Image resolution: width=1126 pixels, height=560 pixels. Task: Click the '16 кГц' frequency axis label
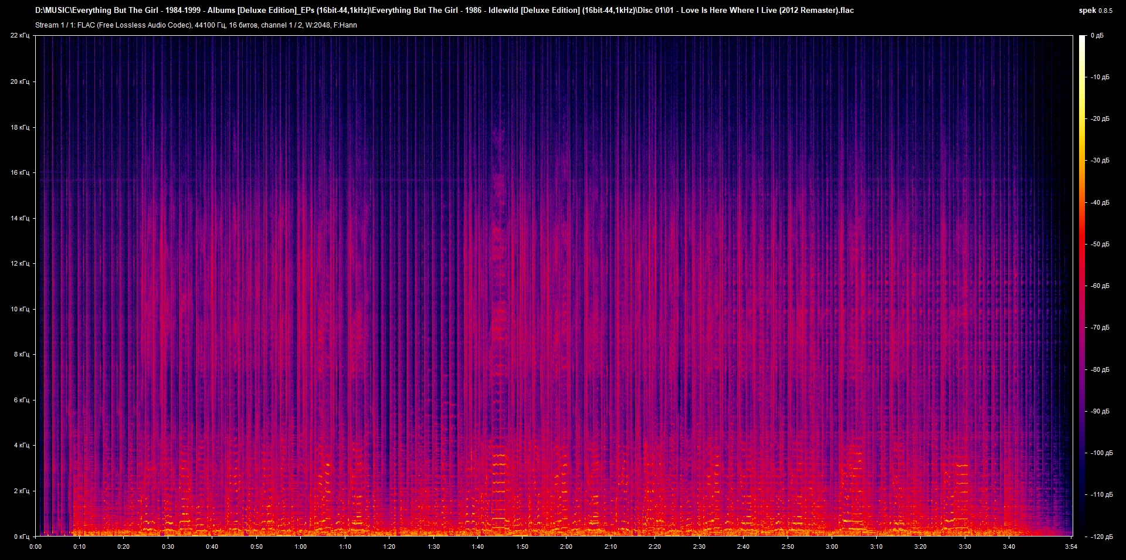tap(20, 172)
